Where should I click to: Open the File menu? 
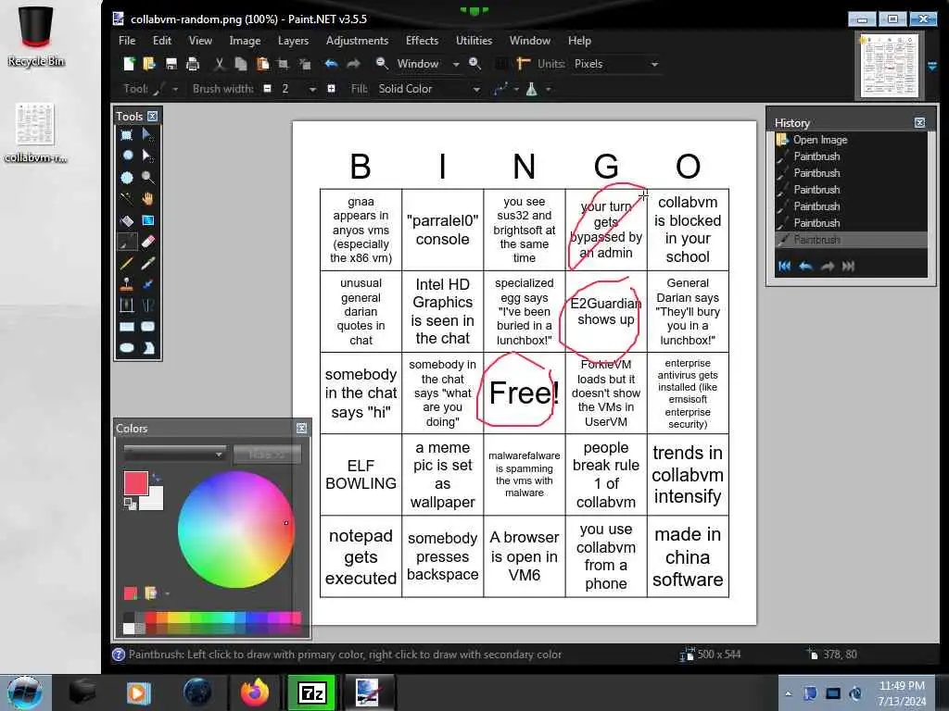point(127,41)
